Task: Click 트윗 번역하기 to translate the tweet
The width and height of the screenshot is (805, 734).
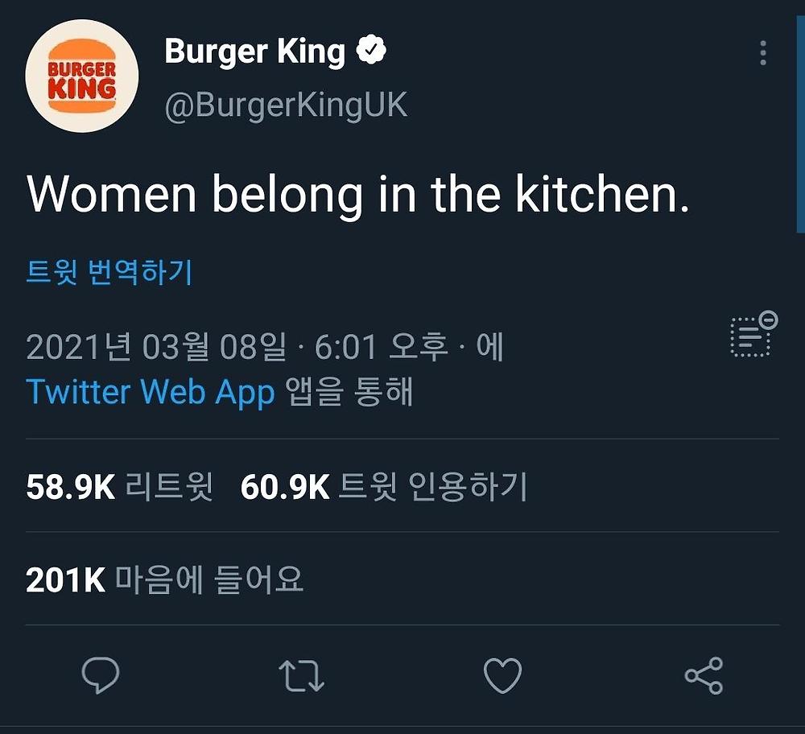Action: coord(109,272)
